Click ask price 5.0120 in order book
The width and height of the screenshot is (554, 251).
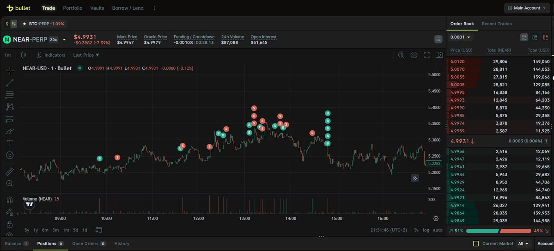point(457,61)
